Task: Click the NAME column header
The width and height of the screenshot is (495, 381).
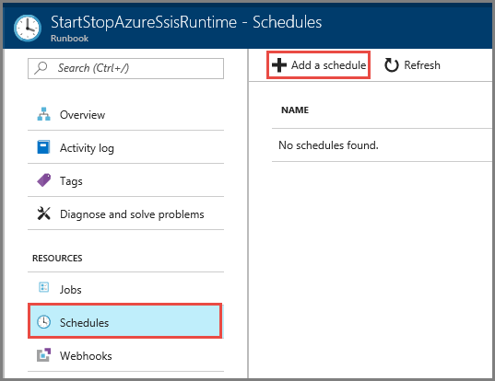Action: [x=295, y=110]
